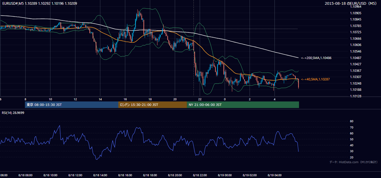Image resolution: width=381 pixels, height=178 pixels.
Task: Select the 40 SMA 1.10287 label
Action: click(x=315, y=80)
